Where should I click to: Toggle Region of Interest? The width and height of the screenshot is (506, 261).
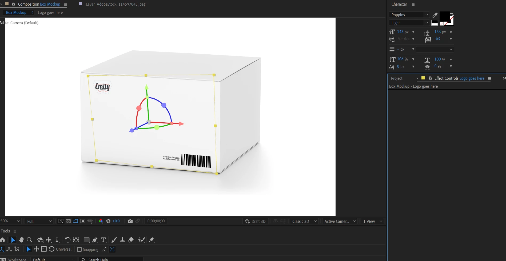[x=83, y=221]
